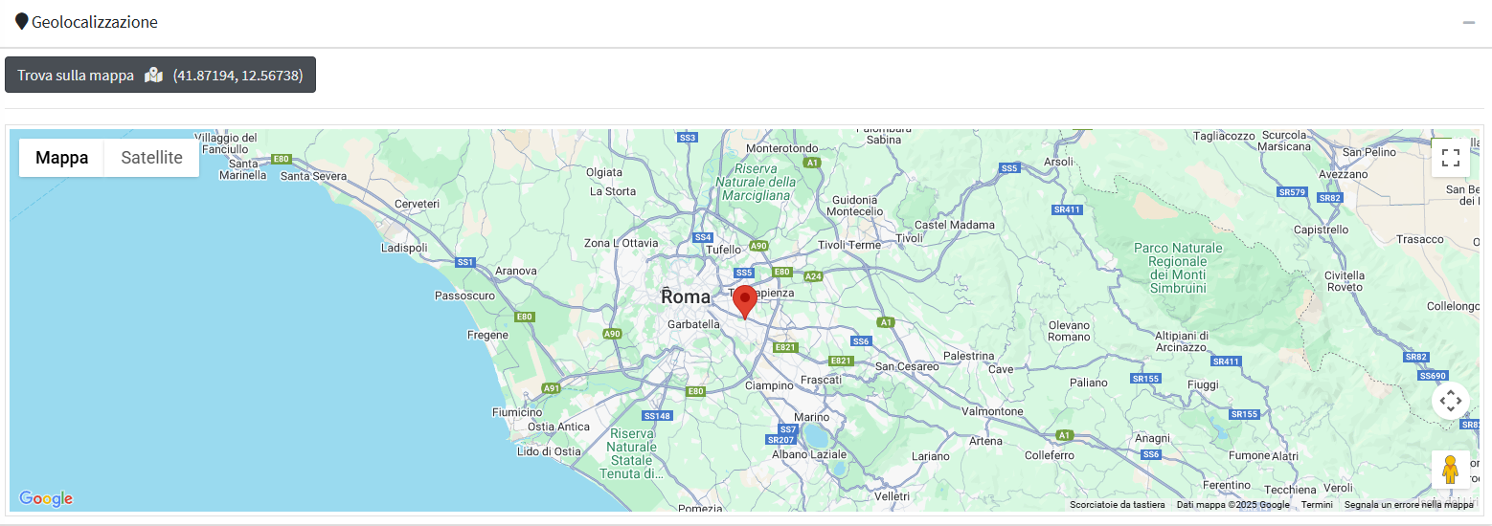The width and height of the screenshot is (1492, 526).
Task: Click the Geolocalizzazione pin icon in header
Action: pyautogui.click(x=21, y=21)
